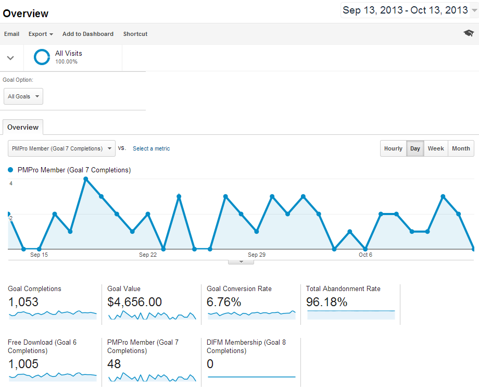Click the PMPro Member legend dot
This screenshot has width=479, height=390.
pyautogui.click(x=11, y=170)
